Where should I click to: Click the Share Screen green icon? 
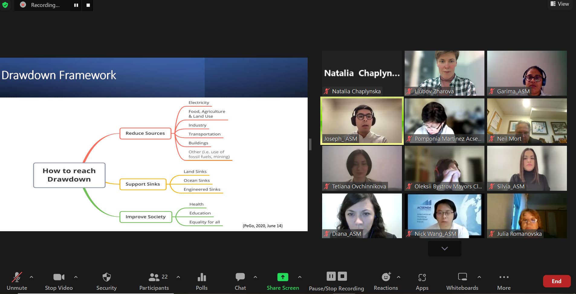[283, 277]
